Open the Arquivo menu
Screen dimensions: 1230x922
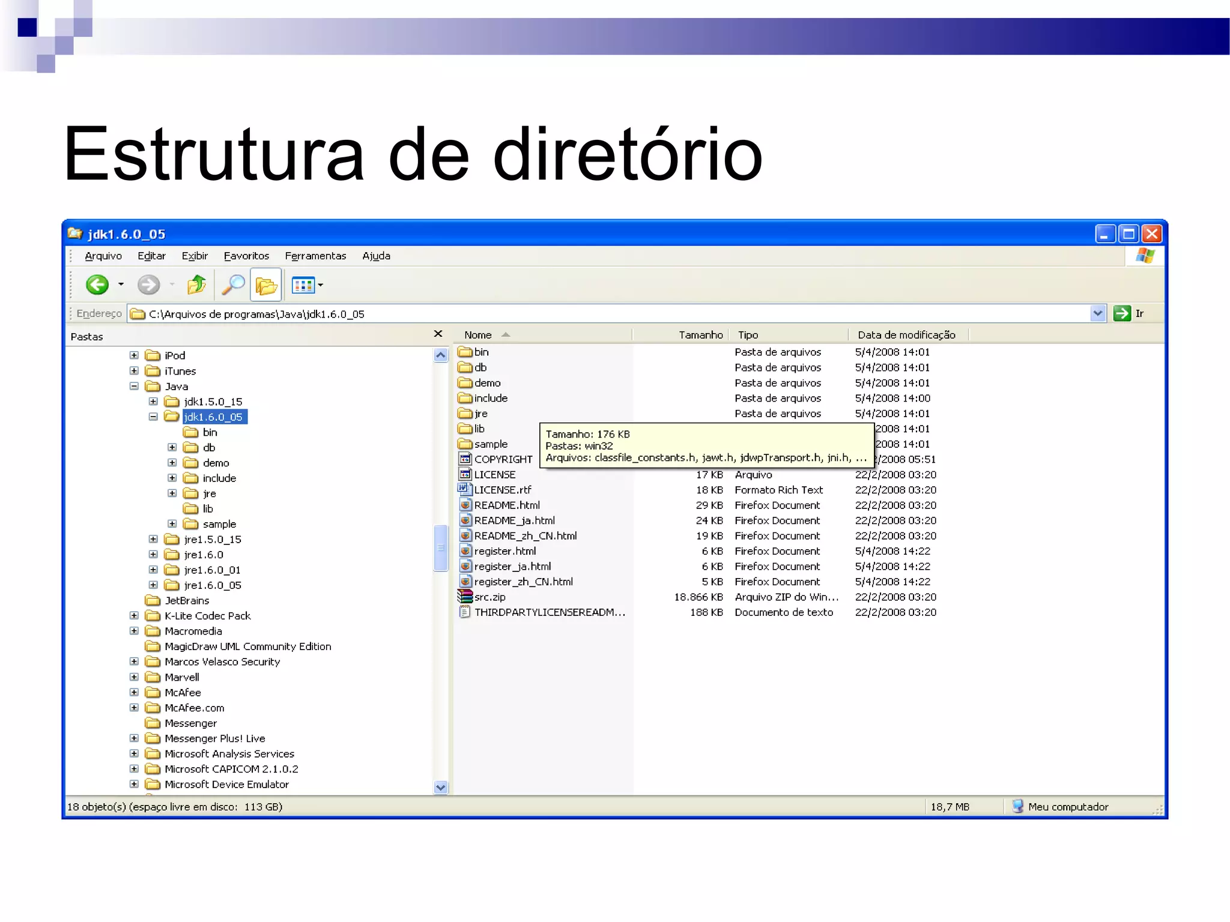pyautogui.click(x=103, y=256)
